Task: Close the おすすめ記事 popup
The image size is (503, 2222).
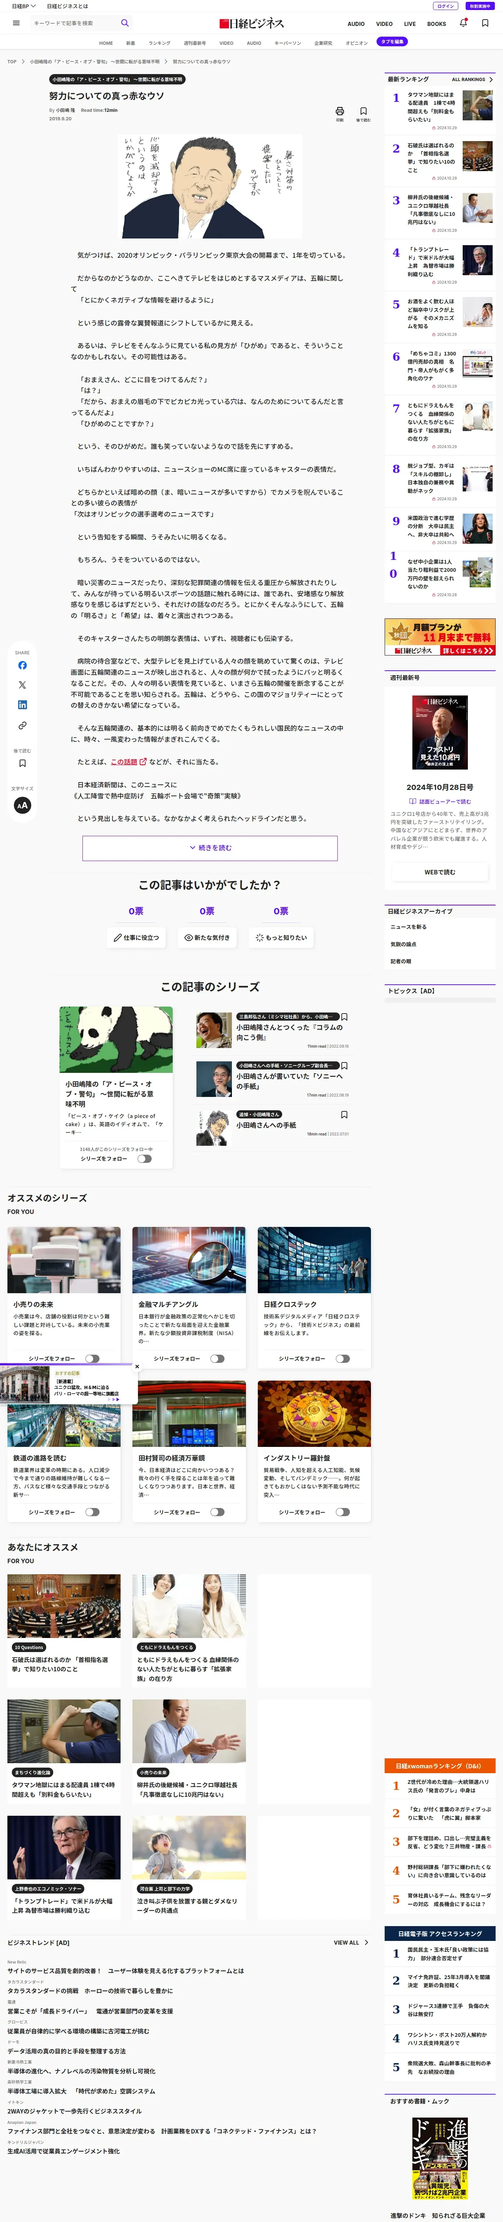Action: (136, 1366)
